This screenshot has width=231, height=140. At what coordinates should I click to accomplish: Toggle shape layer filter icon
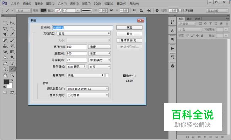coord(216,24)
